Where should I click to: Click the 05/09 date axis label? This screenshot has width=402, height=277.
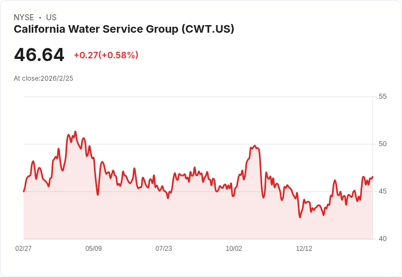93,249
